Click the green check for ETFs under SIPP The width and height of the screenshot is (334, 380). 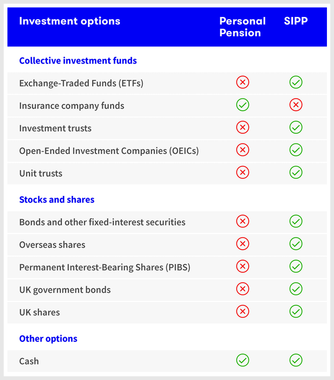click(x=296, y=82)
